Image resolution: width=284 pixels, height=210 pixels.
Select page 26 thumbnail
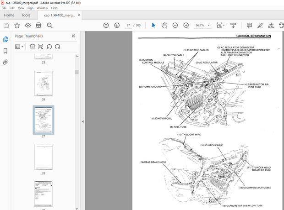click(x=44, y=83)
